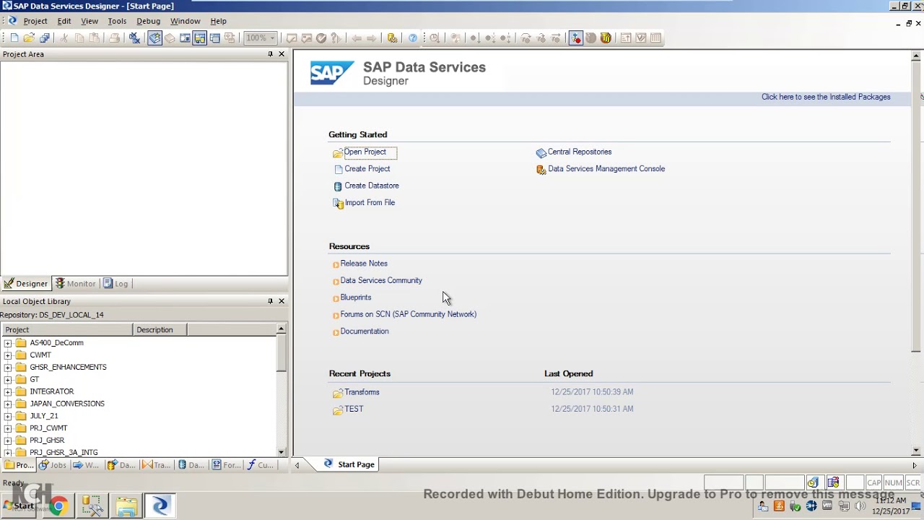The height and width of the screenshot is (520, 924).
Task: Click the blue Help question mark icon
Action: (413, 38)
